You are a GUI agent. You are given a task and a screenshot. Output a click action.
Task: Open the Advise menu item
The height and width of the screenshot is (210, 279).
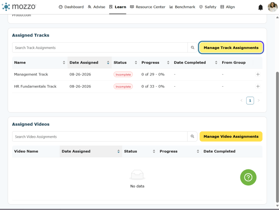coord(97,7)
